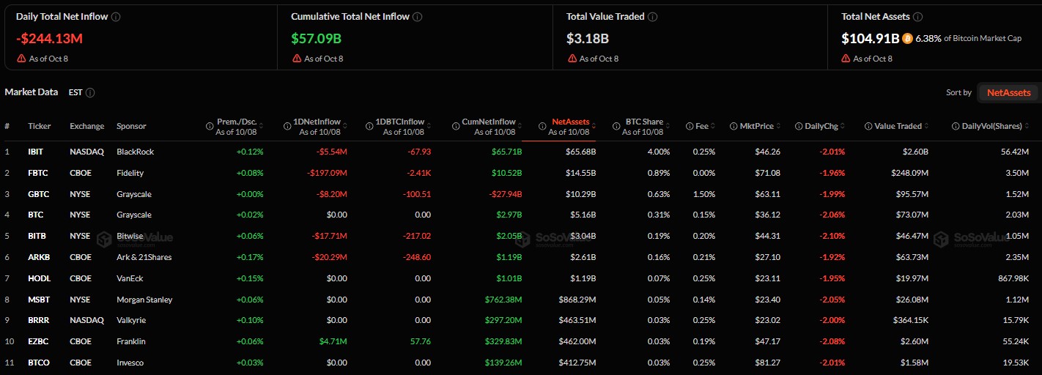Click info icon of DailyVol(Shares) column
The height and width of the screenshot is (375, 1042).
[x=956, y=126]
